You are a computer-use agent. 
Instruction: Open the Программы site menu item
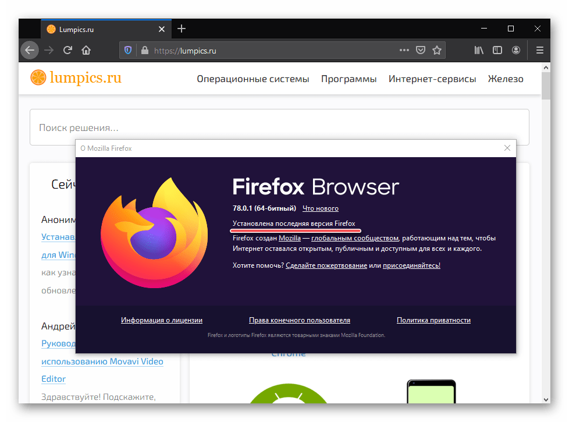pyautogui.click(x=348, y=79)
